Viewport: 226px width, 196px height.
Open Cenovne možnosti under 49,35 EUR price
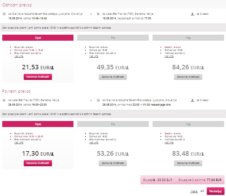click(113, 77)
